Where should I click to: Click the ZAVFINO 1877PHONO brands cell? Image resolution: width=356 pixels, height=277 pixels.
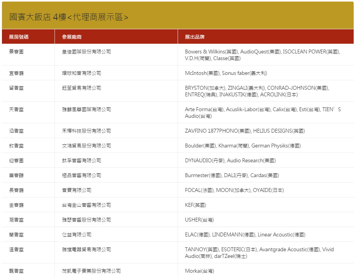(x=266, y=131)
